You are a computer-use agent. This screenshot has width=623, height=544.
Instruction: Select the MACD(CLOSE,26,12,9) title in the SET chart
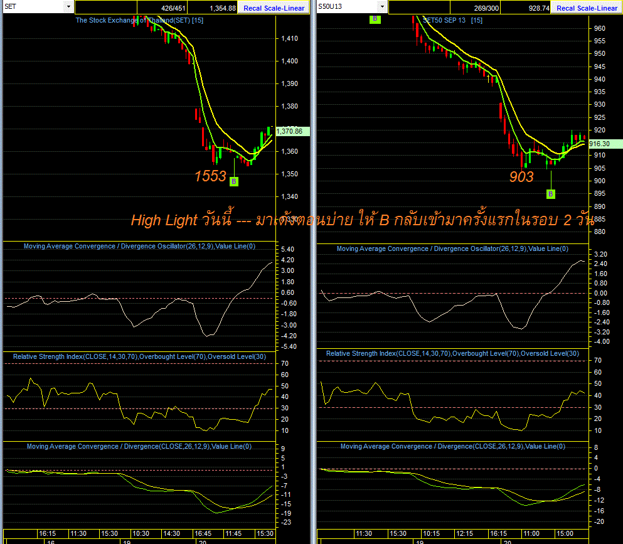[139, 446]
